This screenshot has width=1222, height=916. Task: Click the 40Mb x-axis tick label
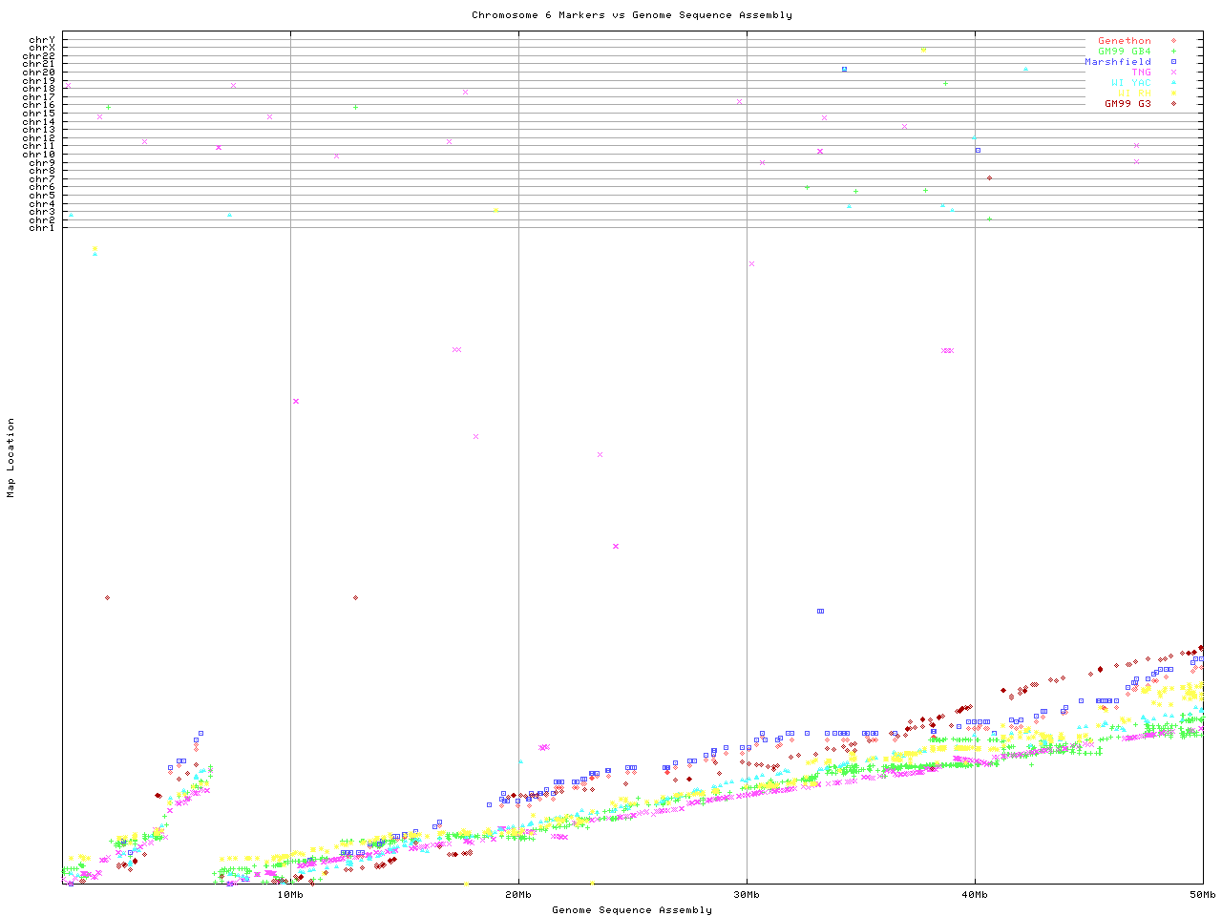pyautogui.click(x=975, y=894)
